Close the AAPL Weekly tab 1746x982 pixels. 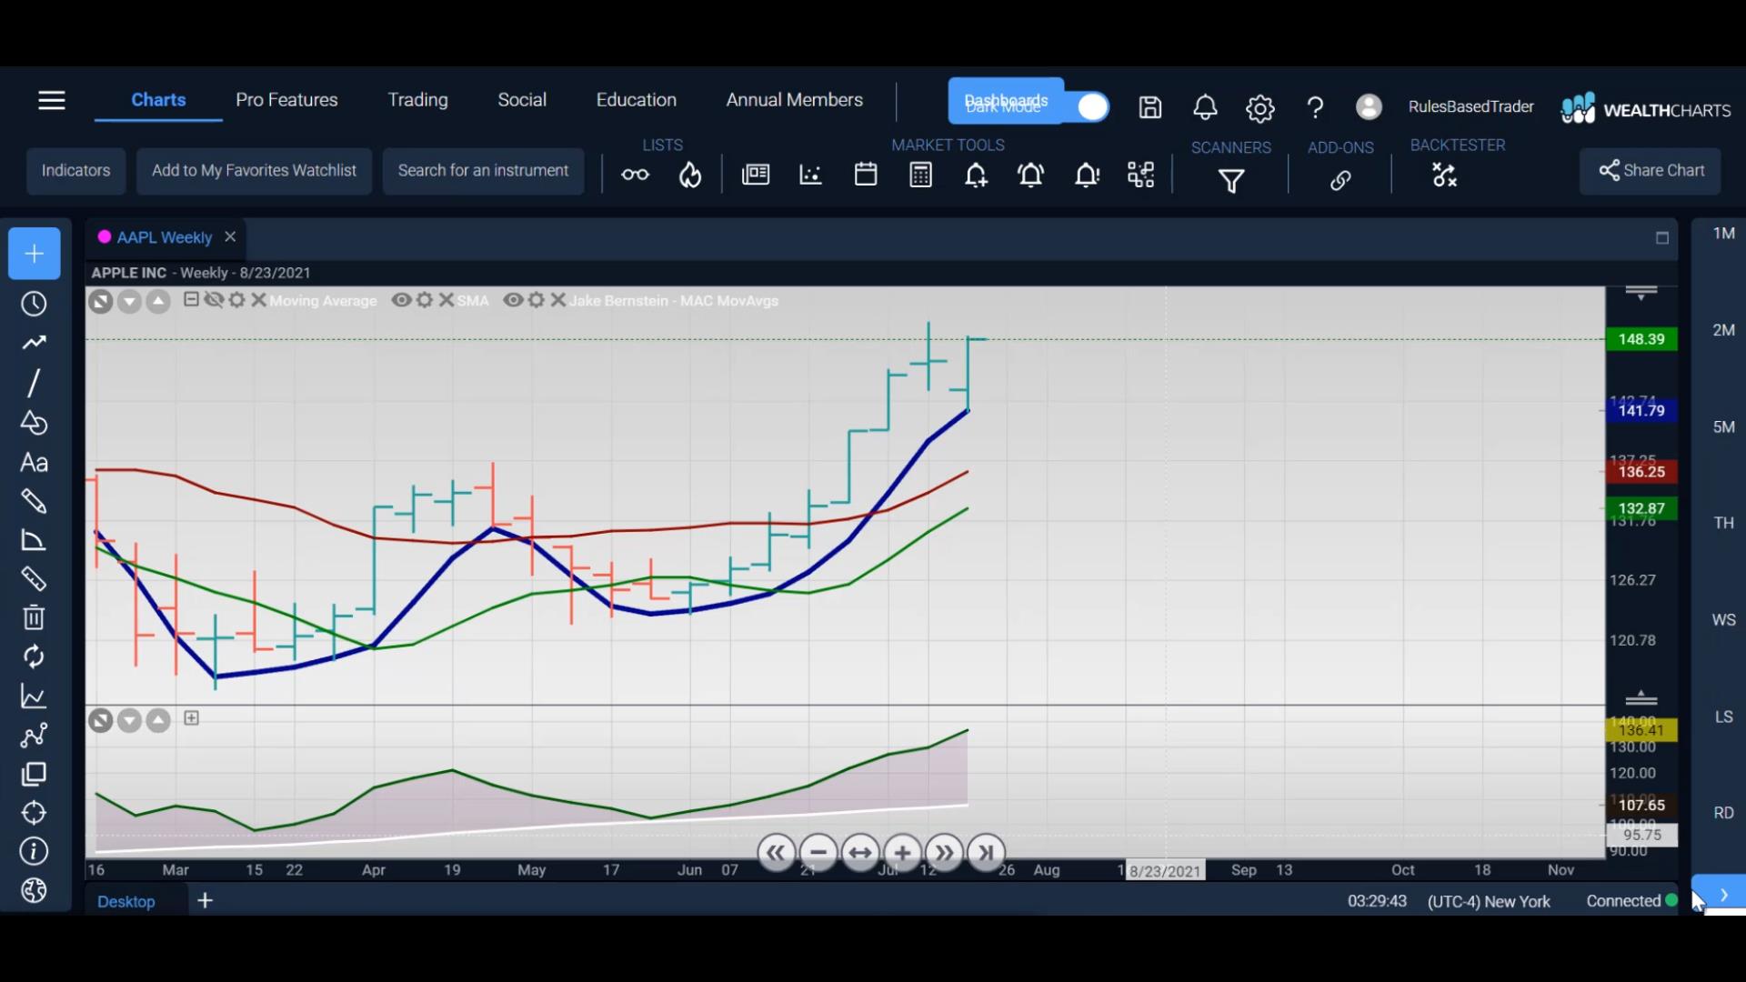coord(230,236)
